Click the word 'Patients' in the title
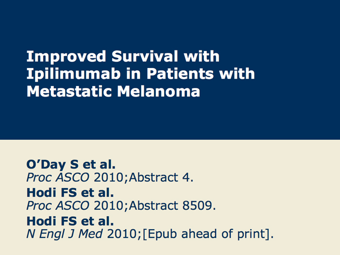This screenshot has width=340, height=255. coord(180,74)
